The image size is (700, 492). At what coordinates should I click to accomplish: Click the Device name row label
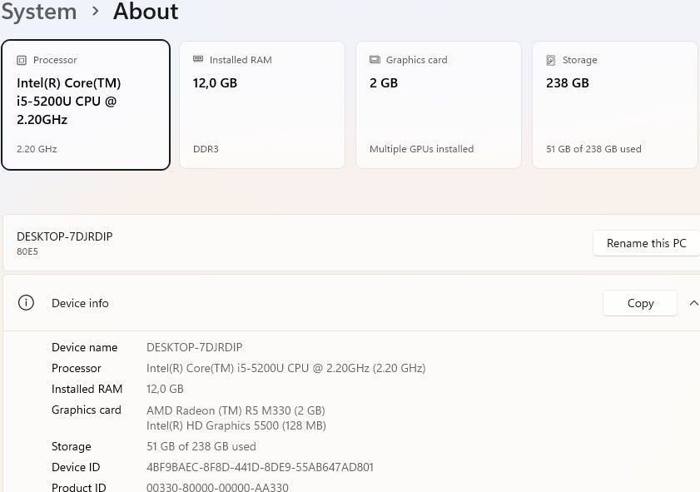point(84,347)
